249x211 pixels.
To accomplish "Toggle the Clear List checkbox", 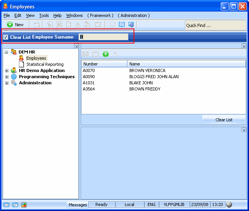I will click(6, 37).
